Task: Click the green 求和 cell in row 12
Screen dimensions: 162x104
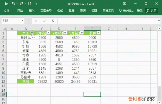Action: pyautogui.click(x=26, y=81)
